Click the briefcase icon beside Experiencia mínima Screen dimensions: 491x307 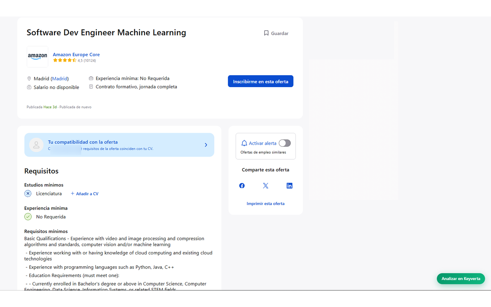coord(91,78)
